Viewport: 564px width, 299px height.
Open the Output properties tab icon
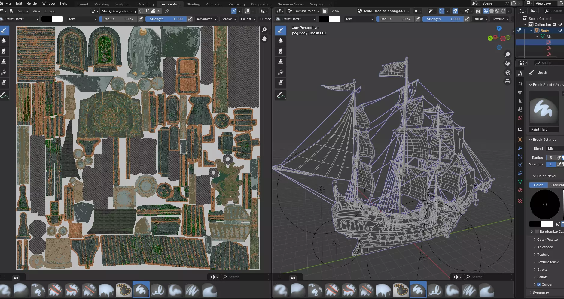520,93
